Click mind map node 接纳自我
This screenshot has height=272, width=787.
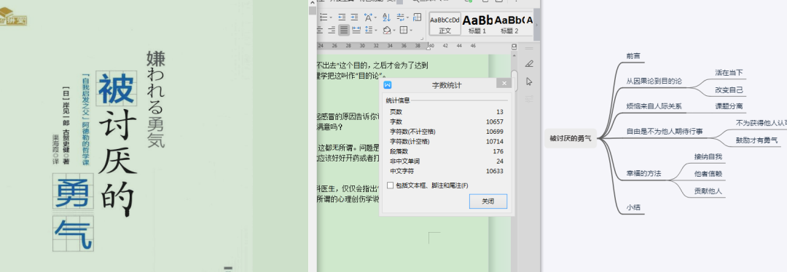coord(708,157)
